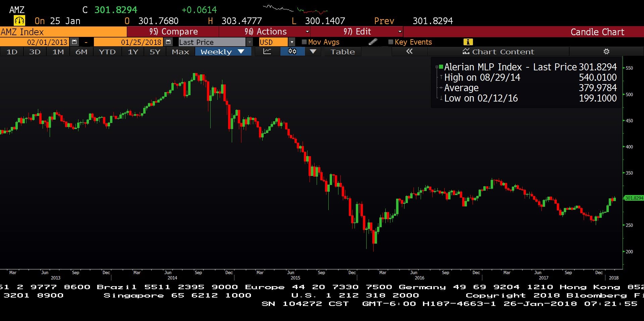
Task: Open the chart settings gear
Action: tap(606, 52)
